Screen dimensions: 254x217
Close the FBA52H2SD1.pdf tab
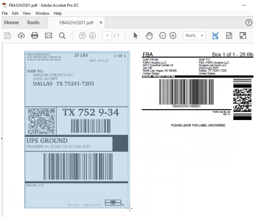(101, 22)
